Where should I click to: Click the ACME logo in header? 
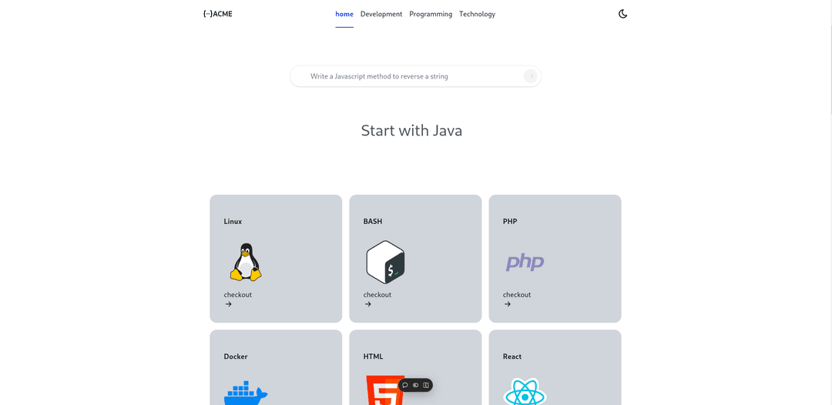coord(217,15)
